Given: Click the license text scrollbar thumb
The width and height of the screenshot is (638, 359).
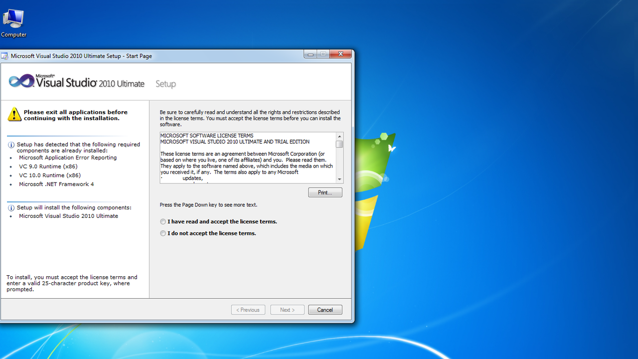Looking at the screenshot, I should [x=339, y=144].
